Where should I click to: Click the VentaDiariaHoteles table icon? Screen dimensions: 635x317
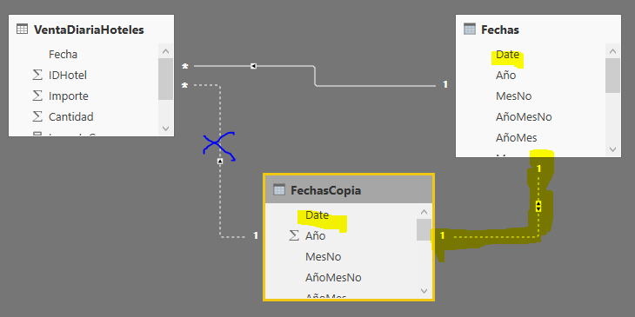[22, 30]
